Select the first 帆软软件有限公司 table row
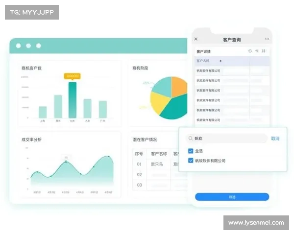Image resolution: width=294 pixels, height=235 pixels. 209,71
